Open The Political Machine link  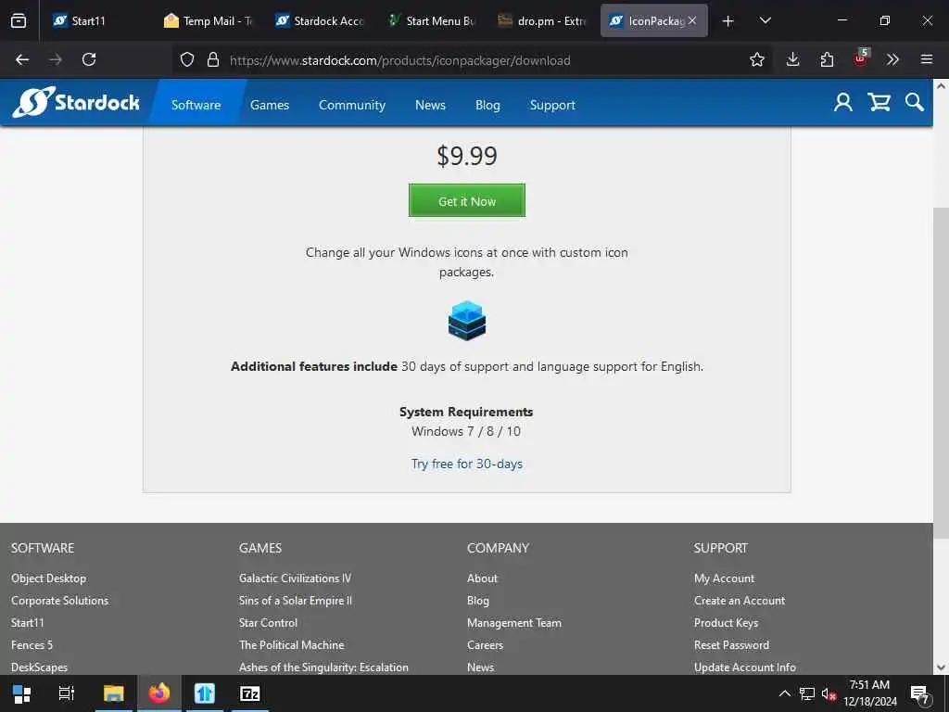pyautogui.click(x=291, y=645)
